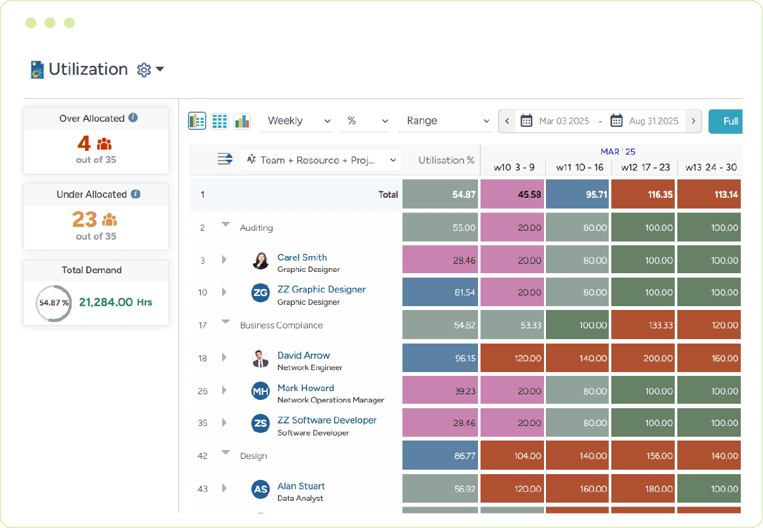Select the combined chart-grid view icon

(197, 120)
